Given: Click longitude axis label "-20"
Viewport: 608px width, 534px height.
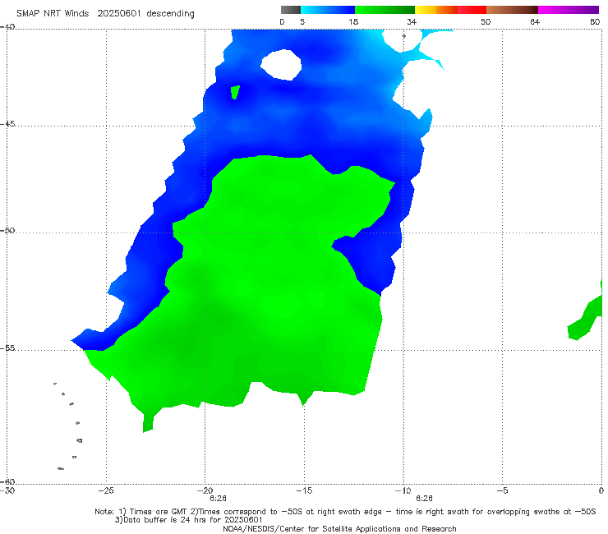Looking at the screenshot, I should (205, 490).
